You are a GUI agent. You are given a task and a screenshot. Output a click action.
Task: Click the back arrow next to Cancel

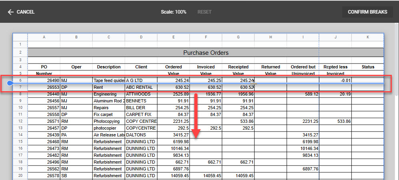(10, 12)
